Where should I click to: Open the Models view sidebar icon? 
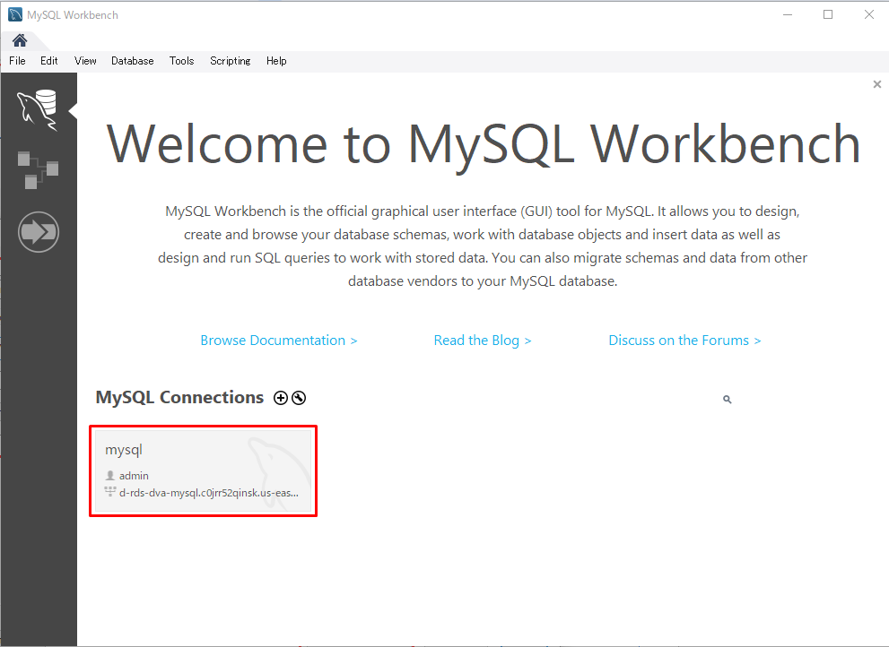tap(38, 169)
